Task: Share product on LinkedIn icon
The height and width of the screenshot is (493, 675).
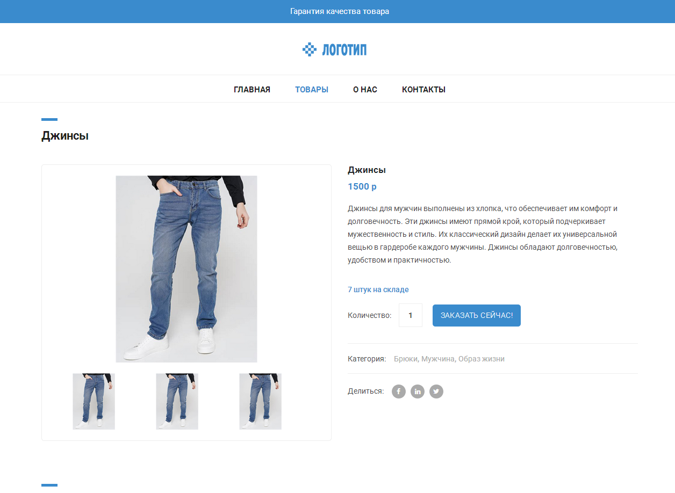Action: 418,392
